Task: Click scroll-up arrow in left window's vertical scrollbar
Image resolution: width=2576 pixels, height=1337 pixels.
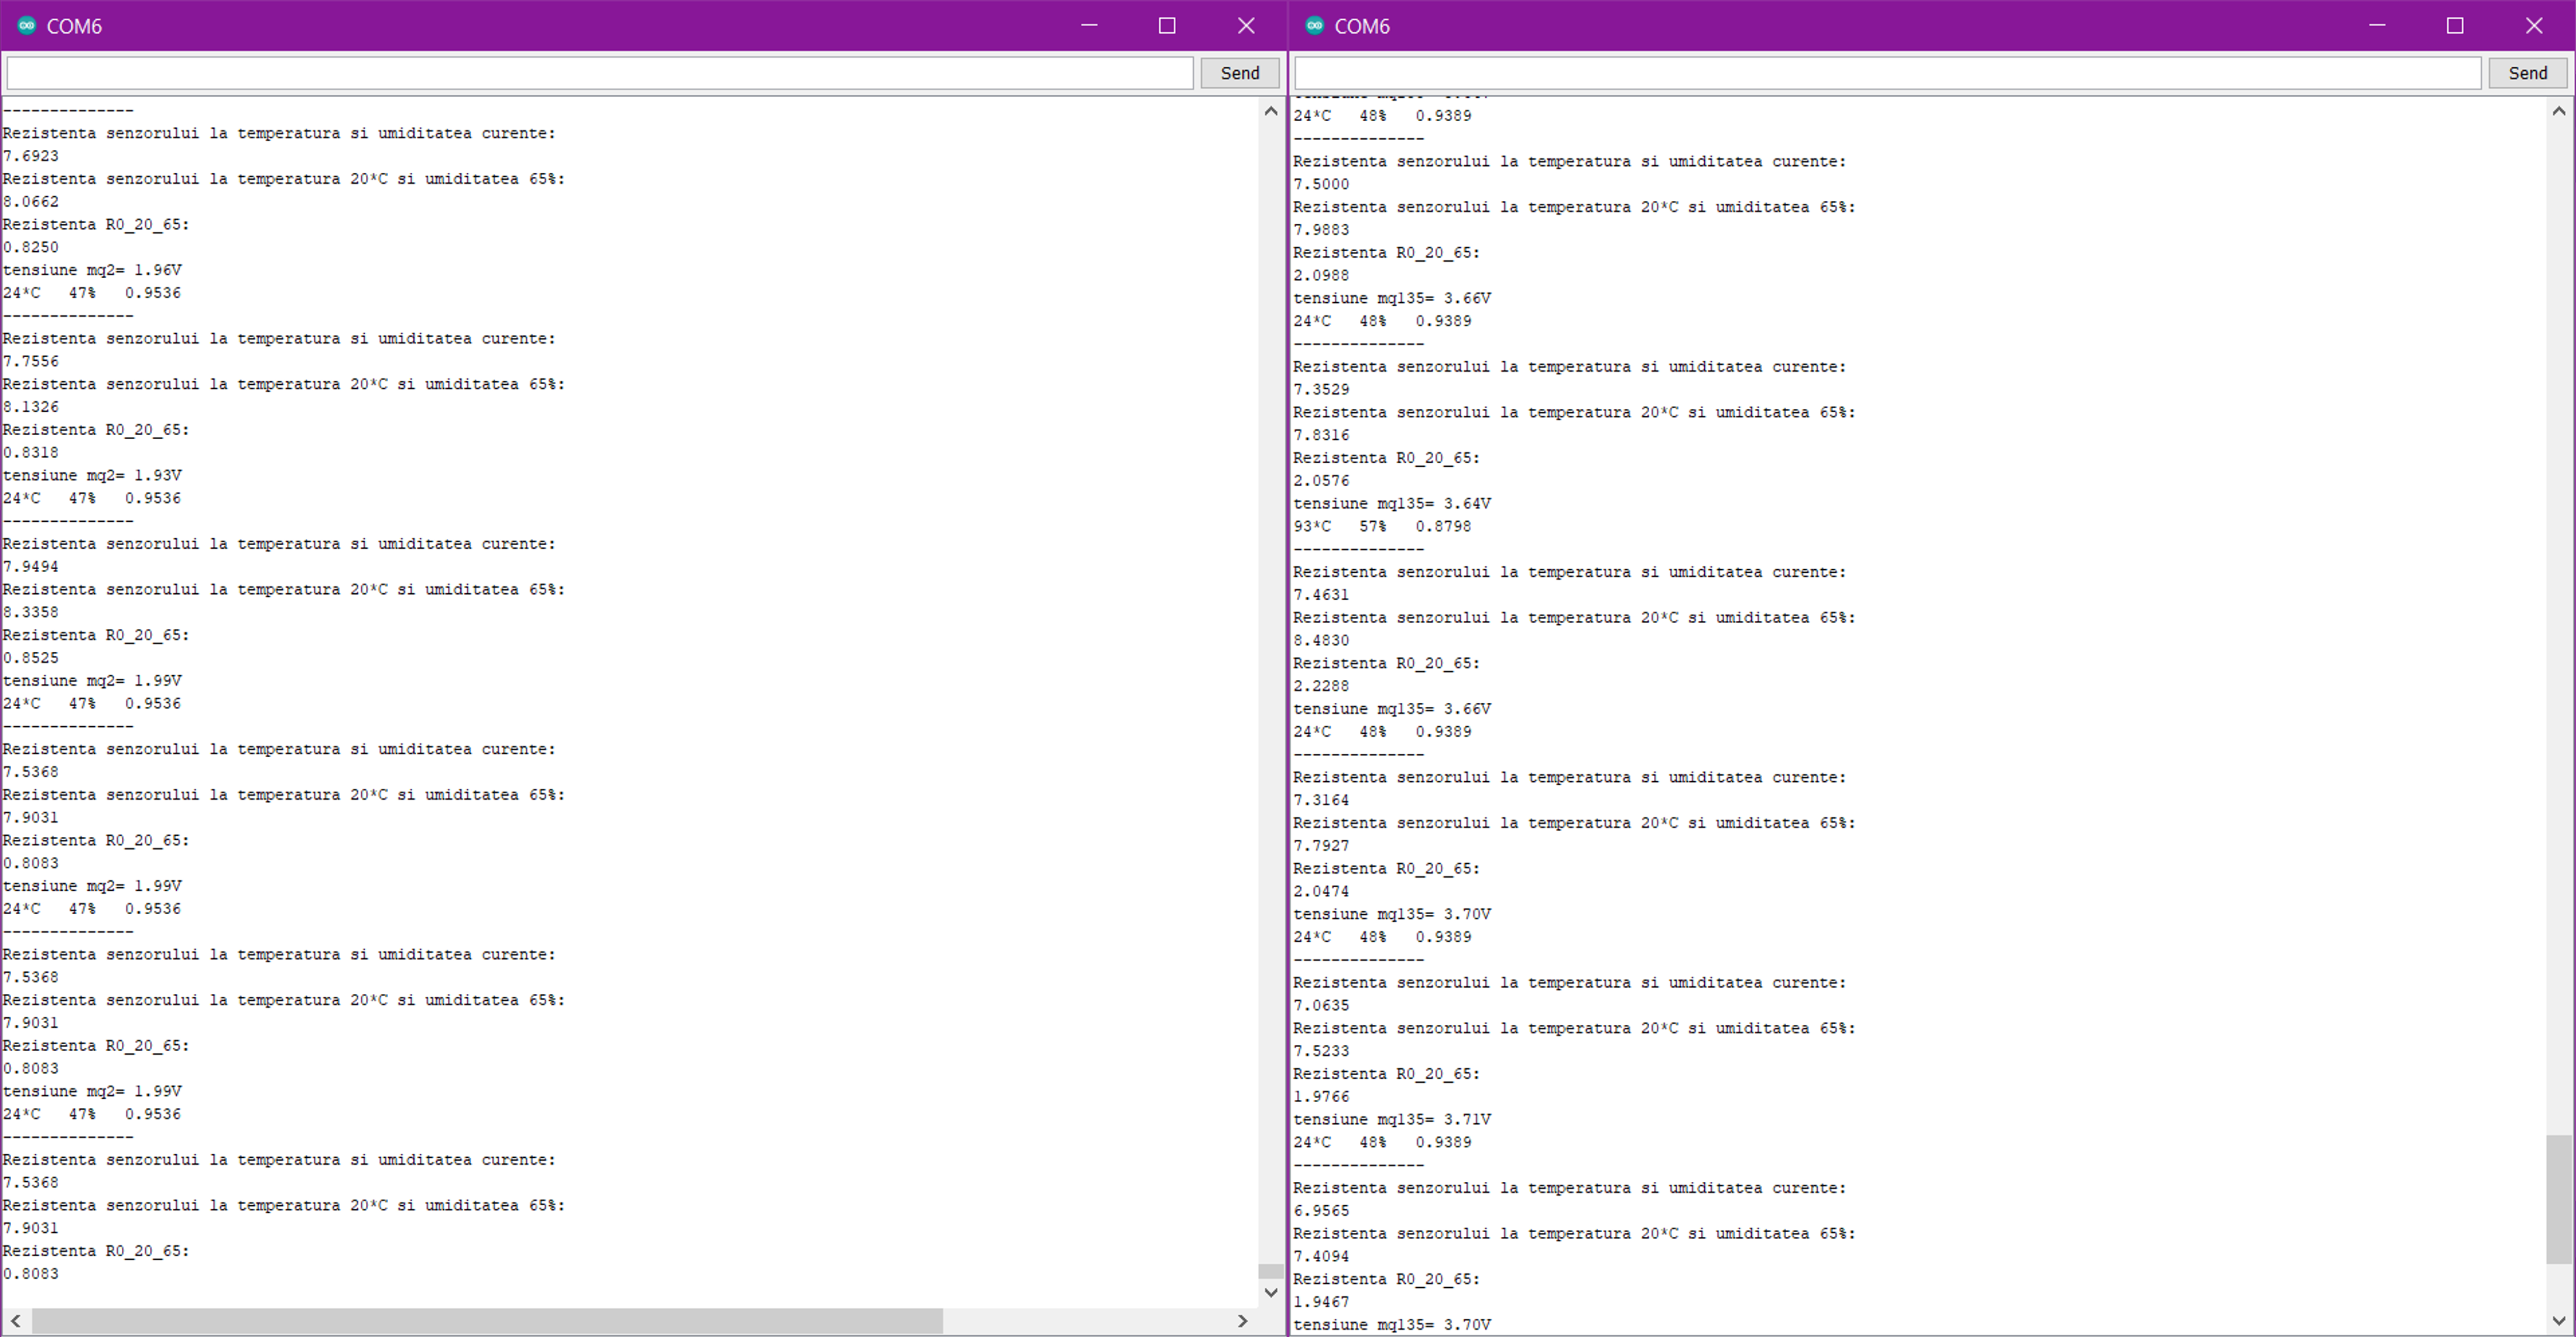Action: [x=1271, y=111]
